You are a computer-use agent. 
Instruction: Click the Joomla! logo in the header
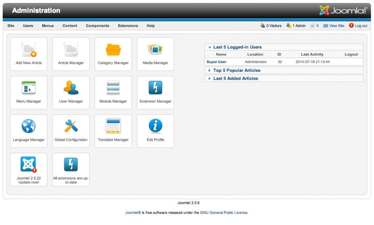point(343,10)
